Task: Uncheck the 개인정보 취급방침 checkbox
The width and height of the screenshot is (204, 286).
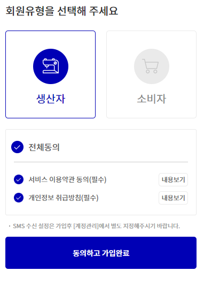Action: coord(19,198)
